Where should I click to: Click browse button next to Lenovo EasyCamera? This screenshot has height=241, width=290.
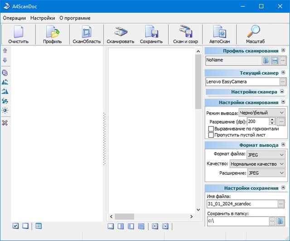point(283,82)
